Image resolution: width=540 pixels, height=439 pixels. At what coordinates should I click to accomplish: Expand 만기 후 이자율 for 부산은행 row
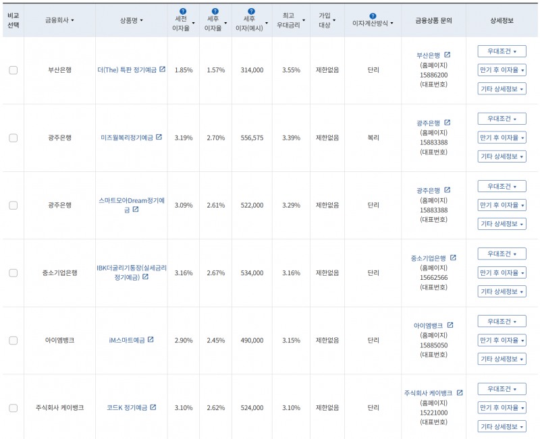tap(502, 70)
